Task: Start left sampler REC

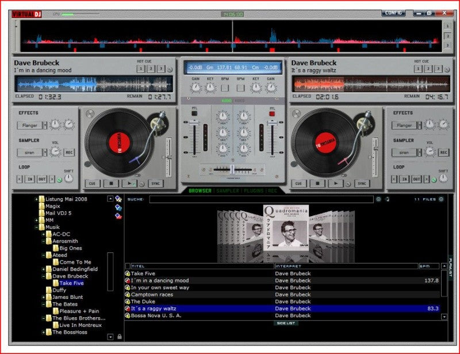Action: [69, 152]
